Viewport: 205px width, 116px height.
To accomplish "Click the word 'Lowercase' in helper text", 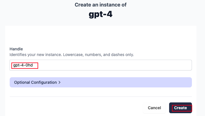I will (75, 54).
